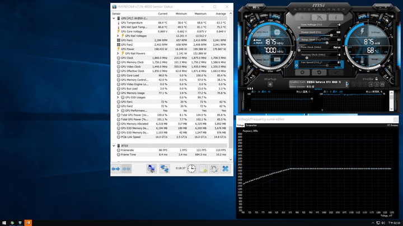The image size is (403, 226).
Task: Collapse the RTSS sensor group
Action: (114, 146)
